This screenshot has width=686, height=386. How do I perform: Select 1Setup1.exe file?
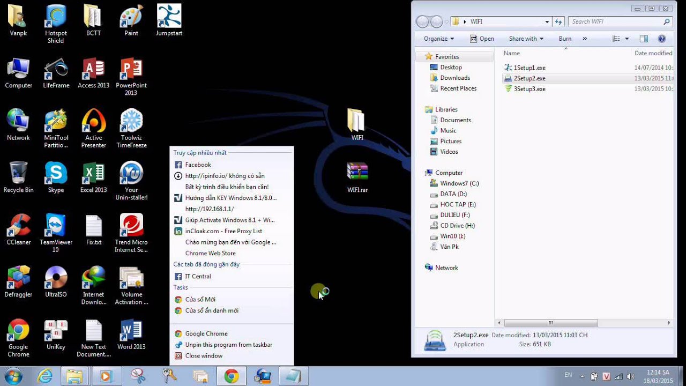click(x=530, y=68)
